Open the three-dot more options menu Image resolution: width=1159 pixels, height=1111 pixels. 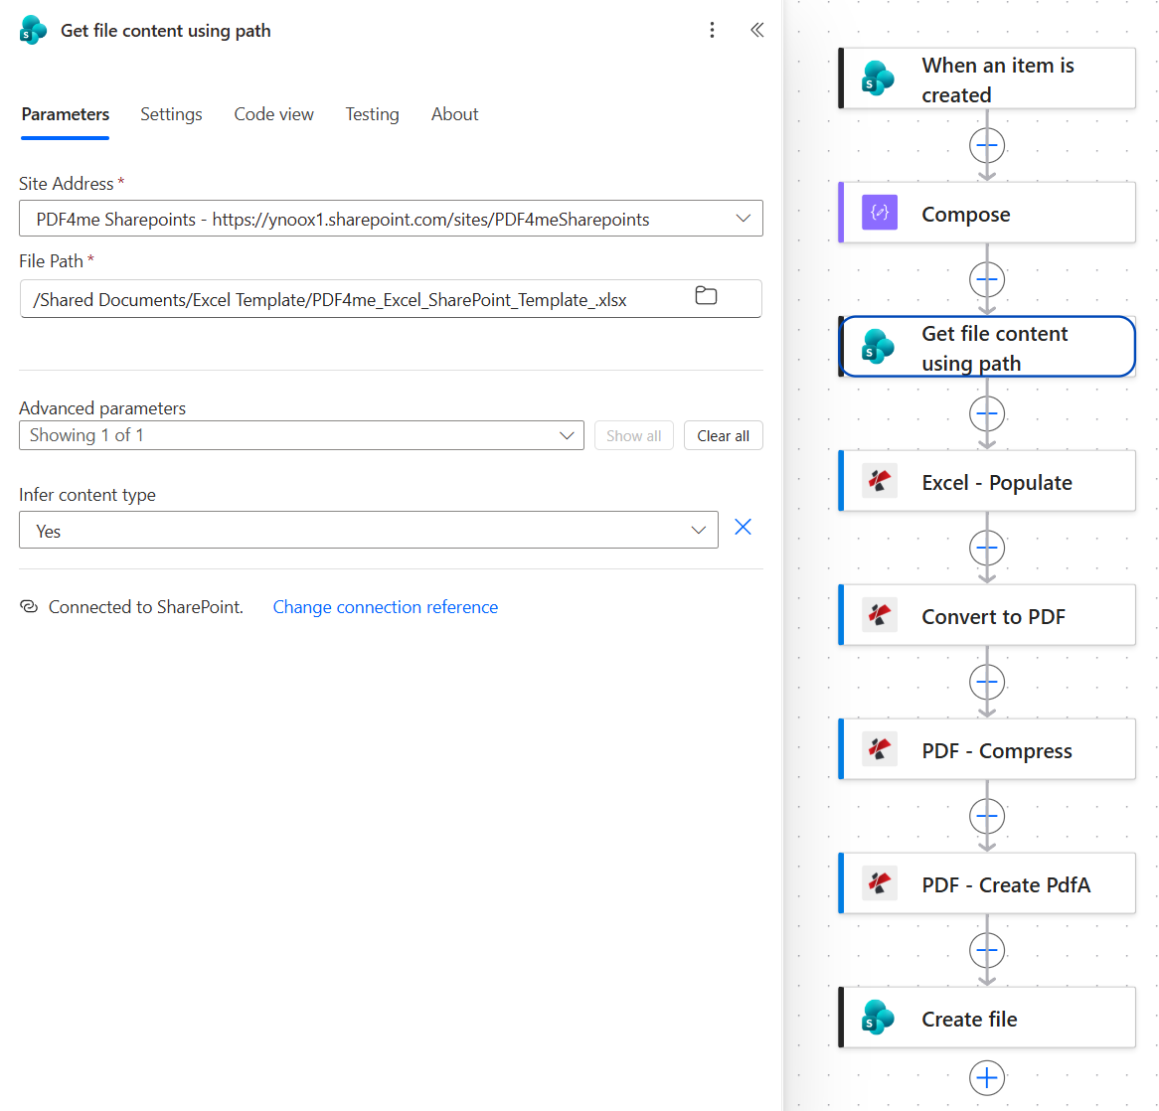tap(712, 30)
